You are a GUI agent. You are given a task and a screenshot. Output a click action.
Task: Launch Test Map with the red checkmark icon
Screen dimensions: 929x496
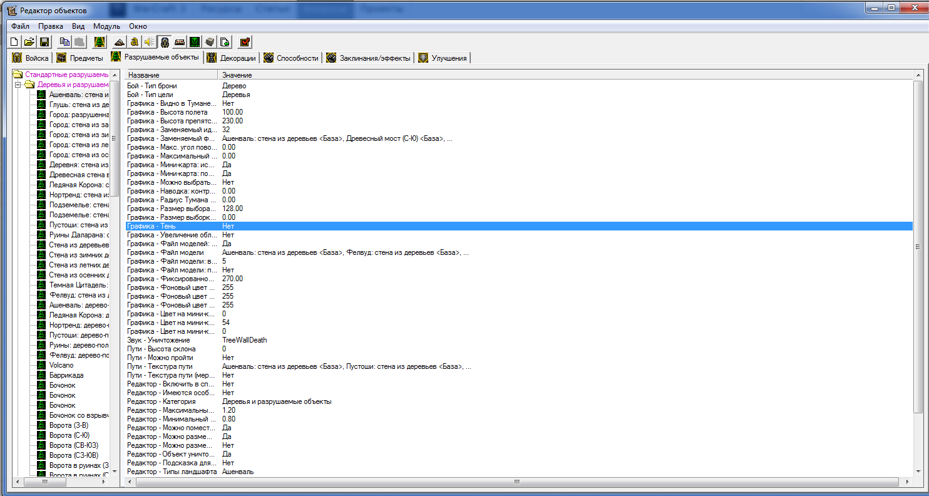[x=245, y=42]
